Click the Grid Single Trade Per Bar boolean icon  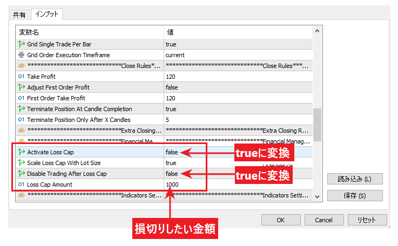(x=22, y=44)
